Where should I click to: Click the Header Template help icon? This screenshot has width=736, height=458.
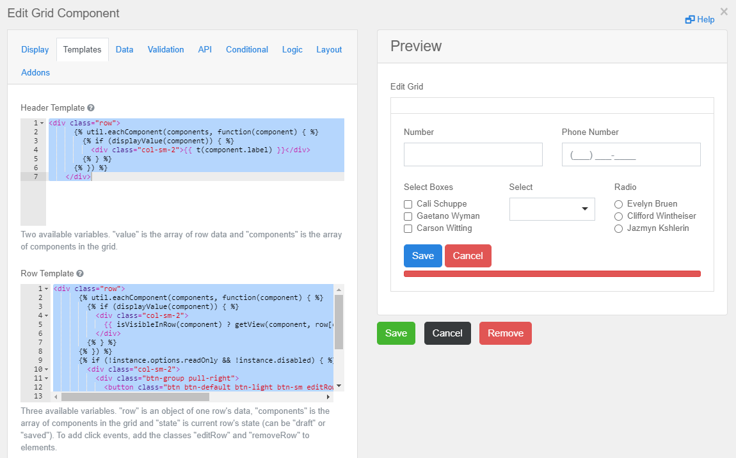[x=91, y=108]
